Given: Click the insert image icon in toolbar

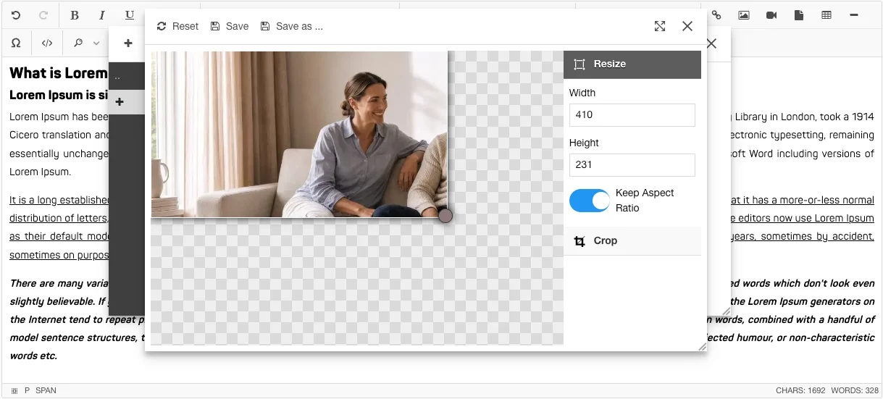Looking at the screenshot, I should [744, 15].
